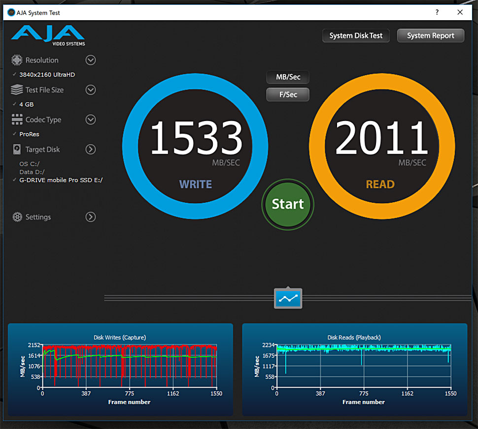Image resolution: width=478 pixels, height=429 pixels.
Task: Click the green Start button
Action: (x=288, y=204)
